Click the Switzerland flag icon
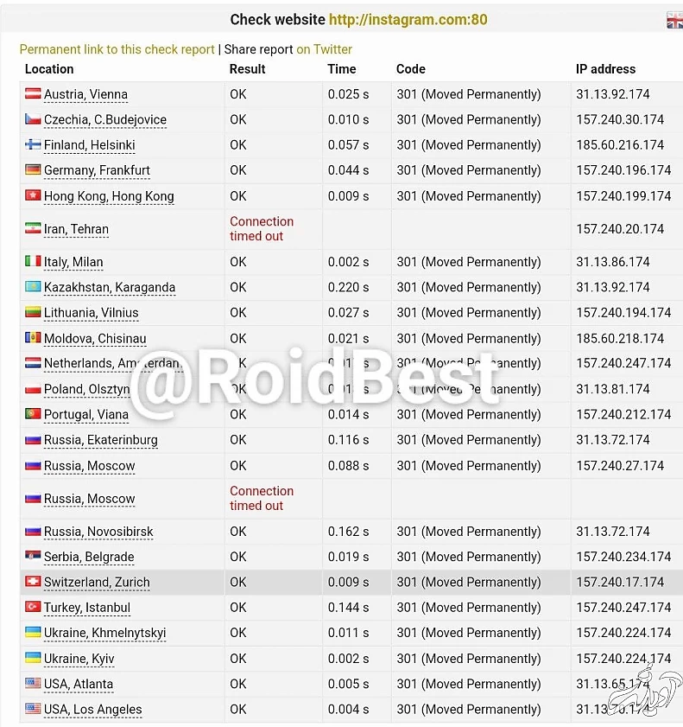Viewport: 683px width, 727px height. 33,582
